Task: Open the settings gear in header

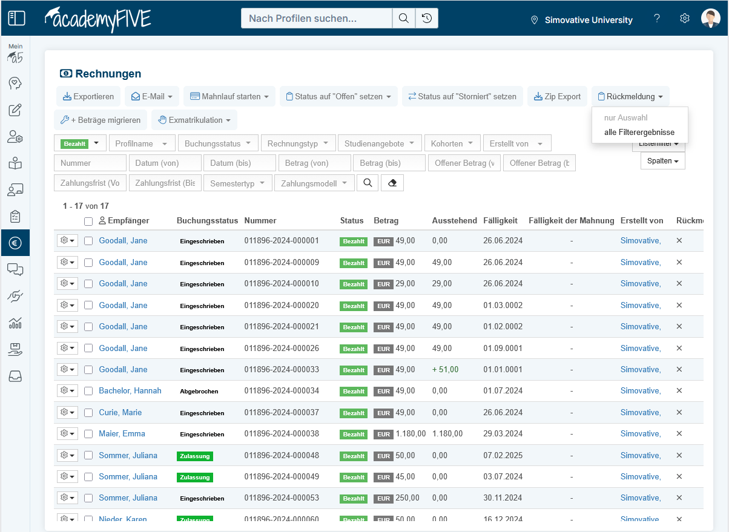Action: click(x=685, y=19)
